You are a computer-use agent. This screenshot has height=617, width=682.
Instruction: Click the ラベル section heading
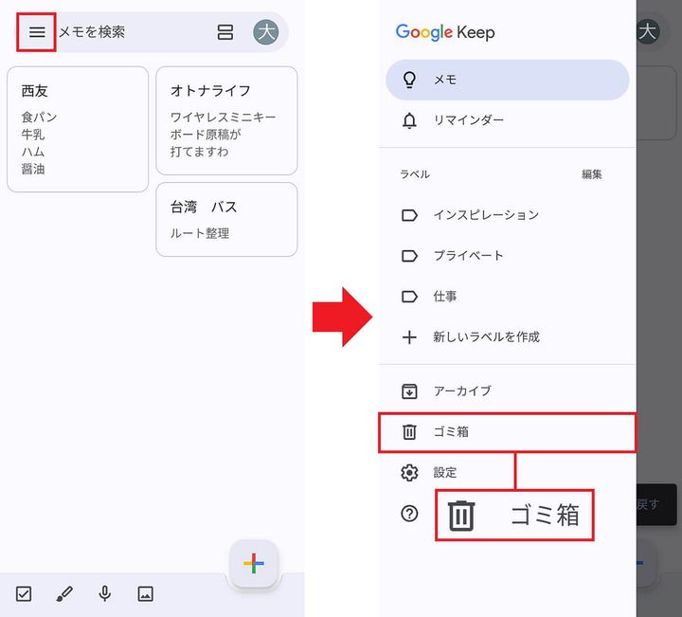click(415, 174)
